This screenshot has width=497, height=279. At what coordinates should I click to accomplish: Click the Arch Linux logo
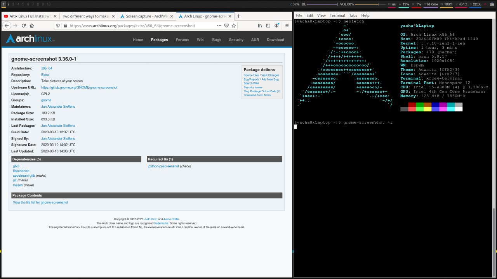tap(30, 39)
